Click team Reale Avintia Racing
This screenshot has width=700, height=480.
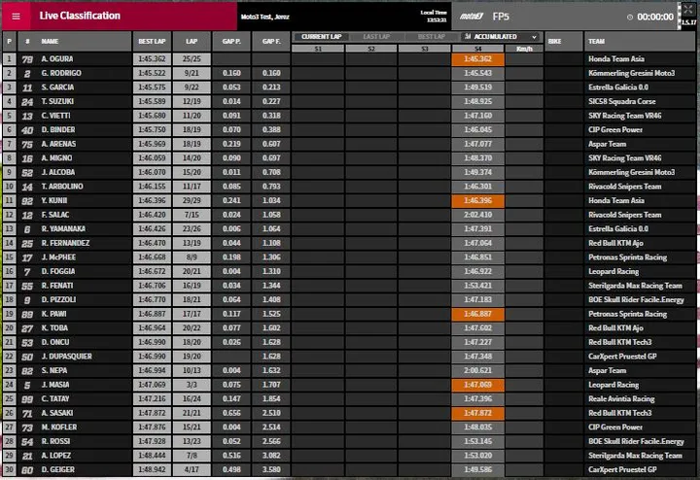[x=621, y=398]
